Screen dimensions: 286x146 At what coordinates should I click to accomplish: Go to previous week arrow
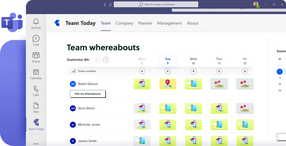tap(98, 60)
